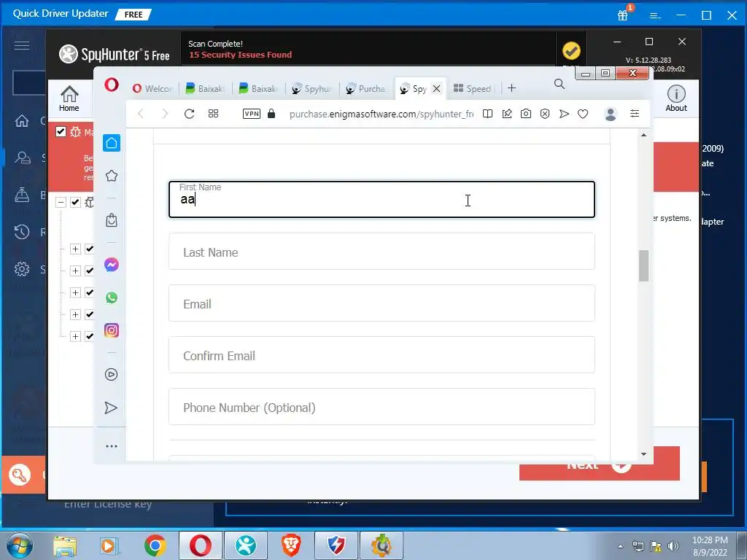Viewport: 747px width, 560px height.
Task: Open Opera profile account icon
Action: (611, 114)
